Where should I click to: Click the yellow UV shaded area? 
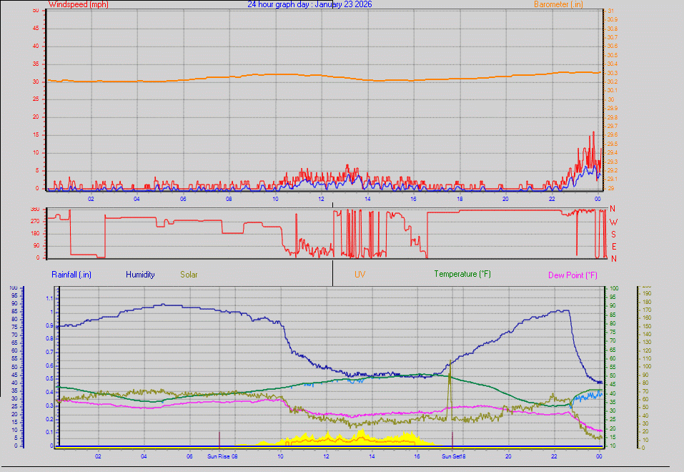[362, 439]
